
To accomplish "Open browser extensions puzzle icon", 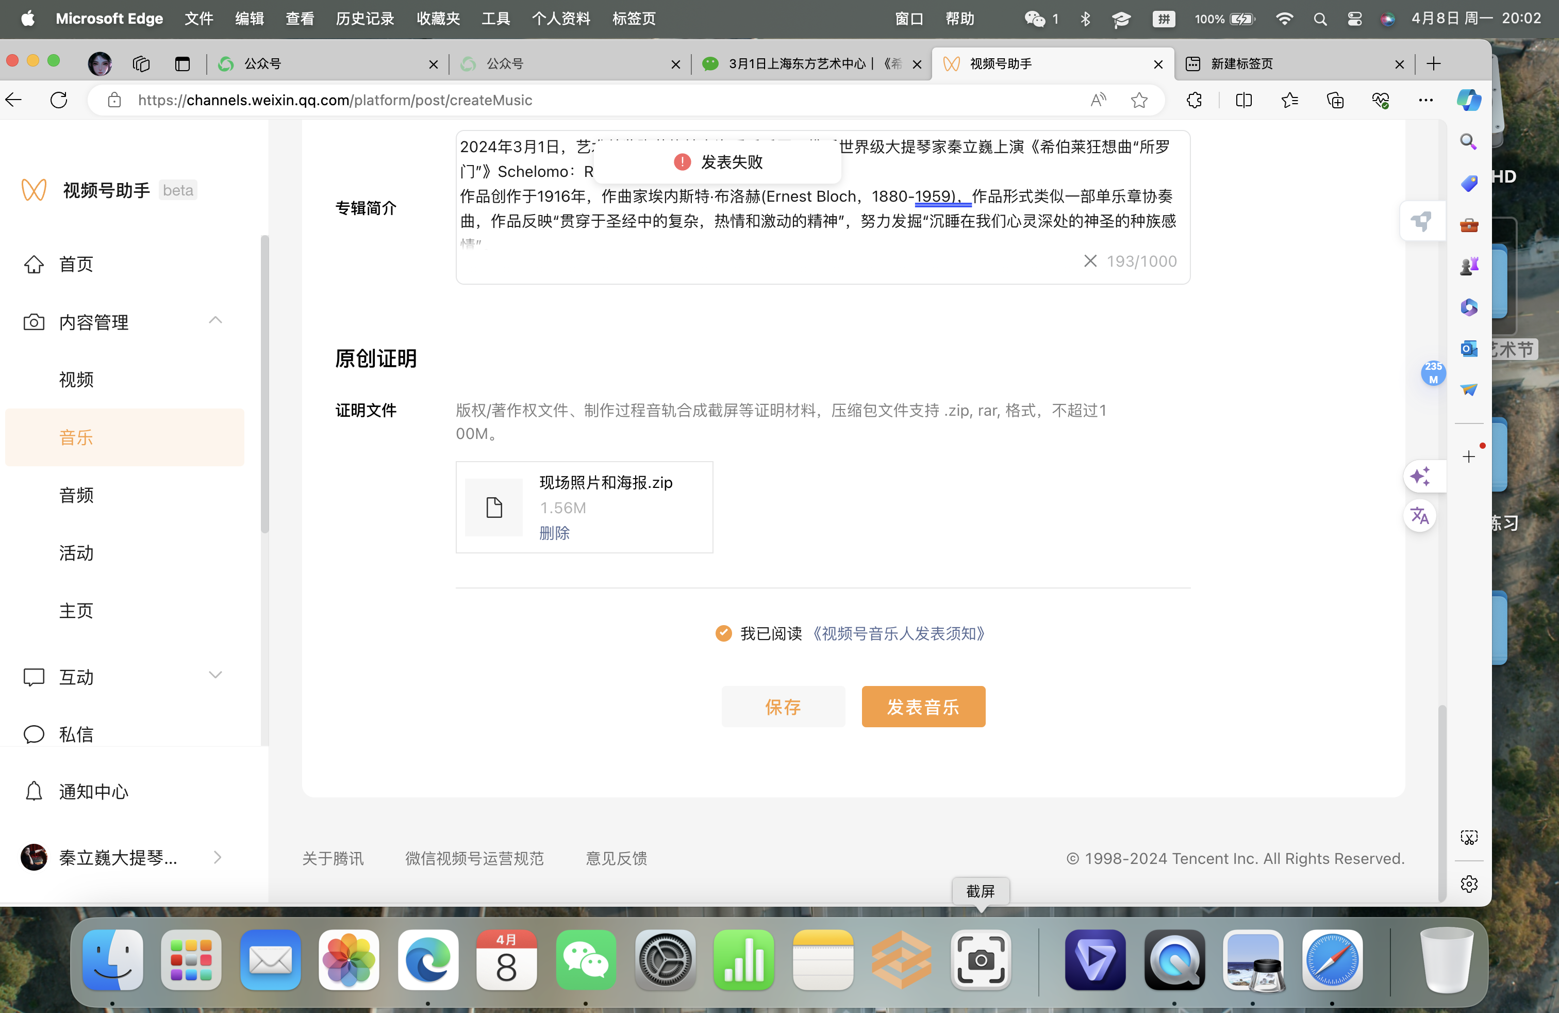I will pos(1193,100).
